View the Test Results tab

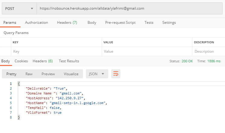pyautogui.click(x=69, y=61)
